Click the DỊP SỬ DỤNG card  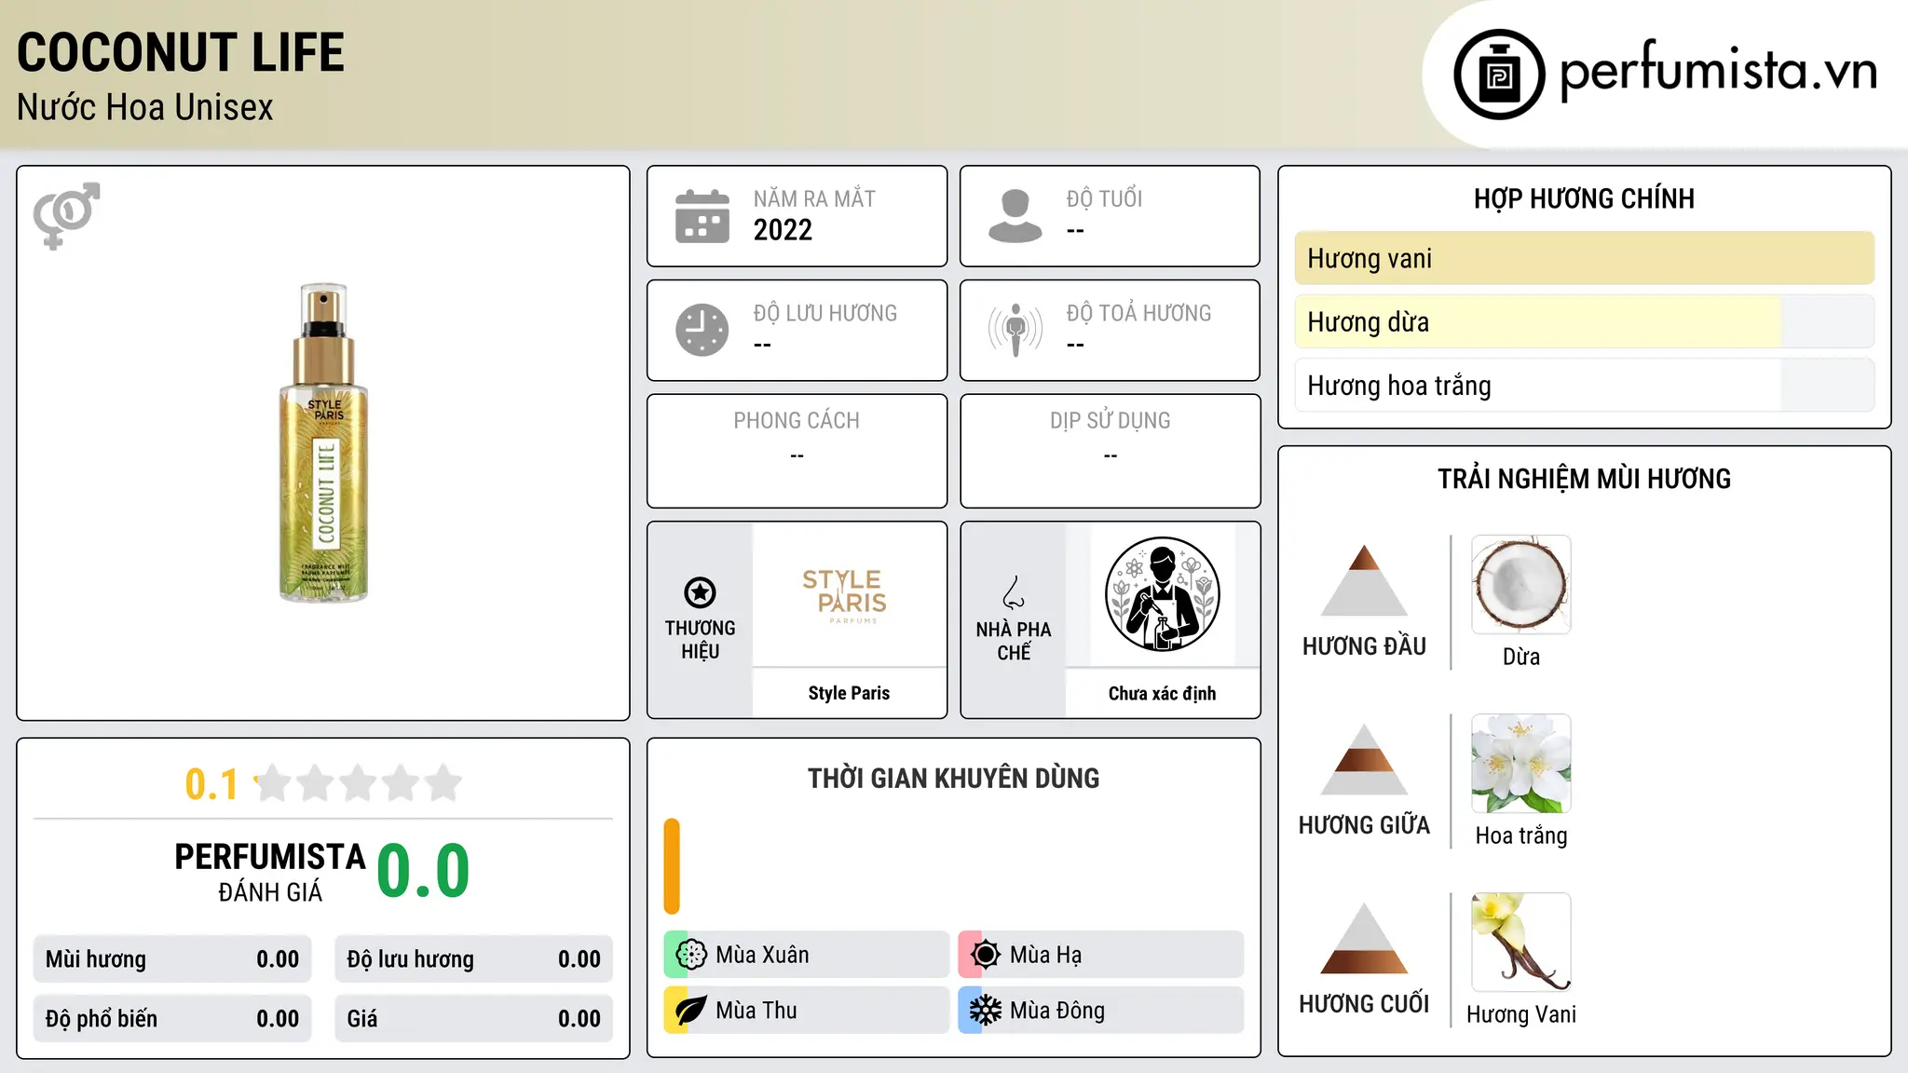coord(1110,451)
